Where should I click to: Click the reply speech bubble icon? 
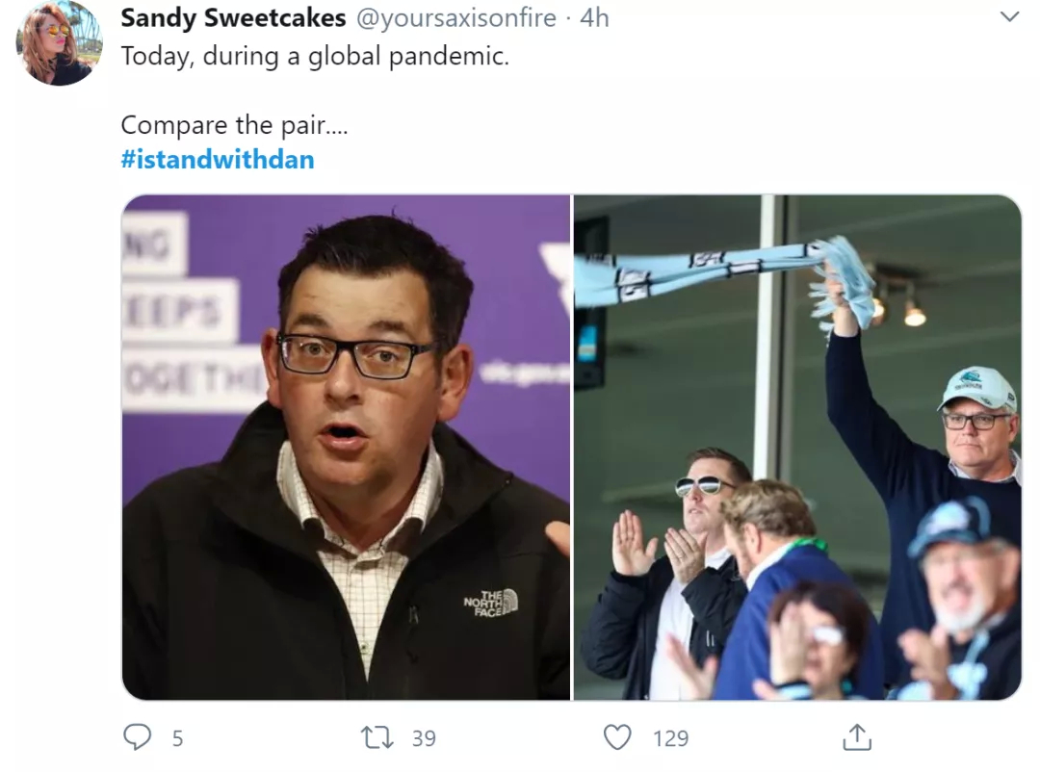pyautogui.click(x=138, y=736)
